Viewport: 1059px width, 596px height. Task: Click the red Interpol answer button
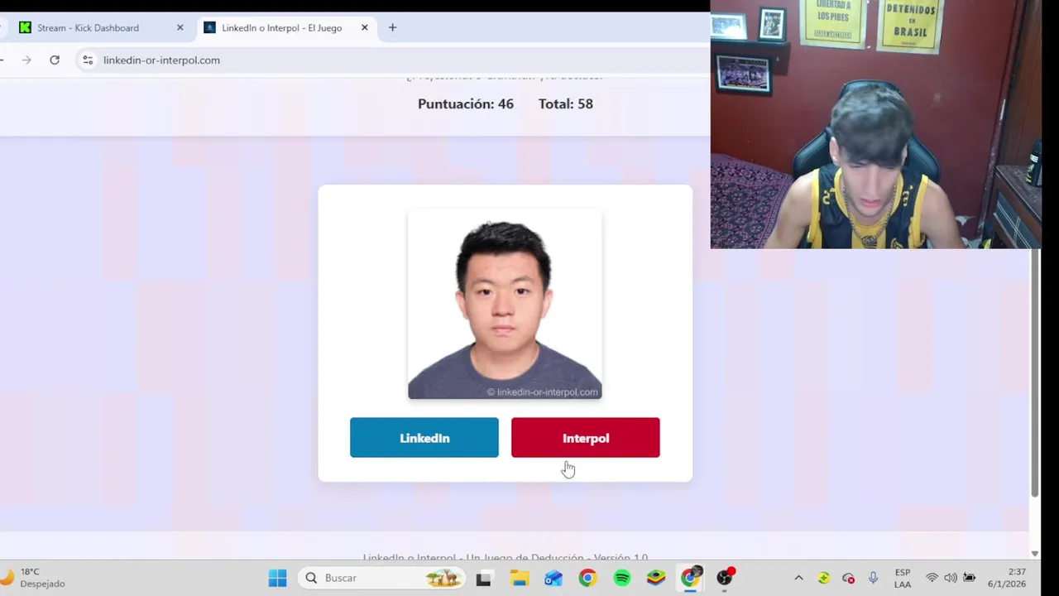586,437
